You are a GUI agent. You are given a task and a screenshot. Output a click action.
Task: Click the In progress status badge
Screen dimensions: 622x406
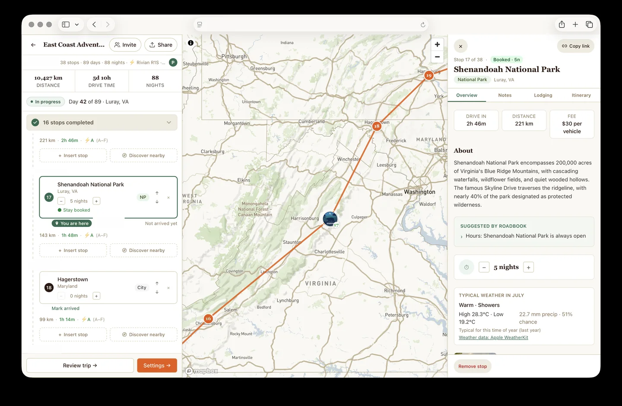coord(46,102)
